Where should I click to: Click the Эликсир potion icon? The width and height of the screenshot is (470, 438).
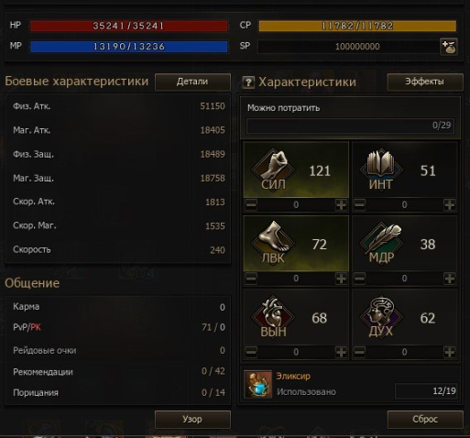coord(258,384)
